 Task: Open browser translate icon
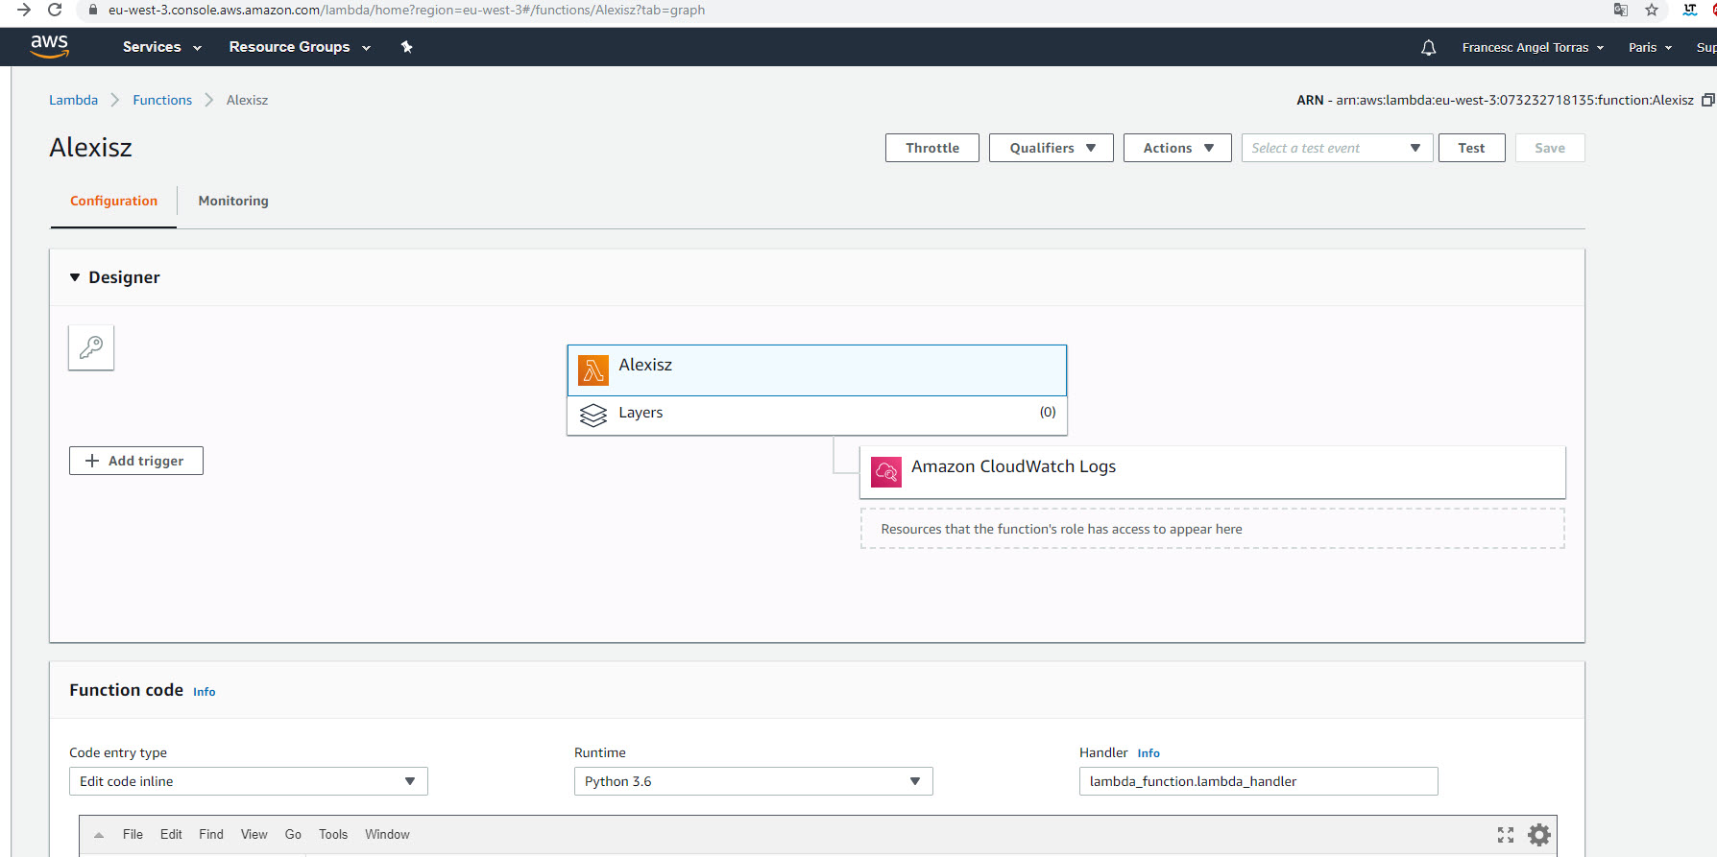(x=1621, y=10)
